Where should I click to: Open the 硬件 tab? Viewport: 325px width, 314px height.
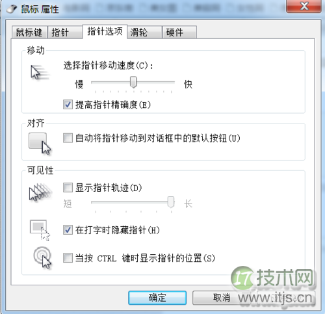pos(179,33)
